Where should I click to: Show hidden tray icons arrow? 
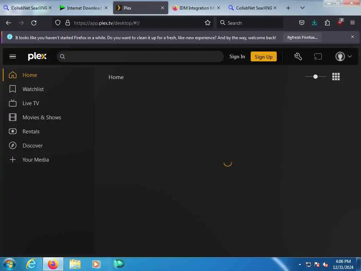click(300, 264)
